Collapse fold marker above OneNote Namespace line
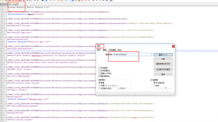Screen dimensions: 218x122 [6, 53]
